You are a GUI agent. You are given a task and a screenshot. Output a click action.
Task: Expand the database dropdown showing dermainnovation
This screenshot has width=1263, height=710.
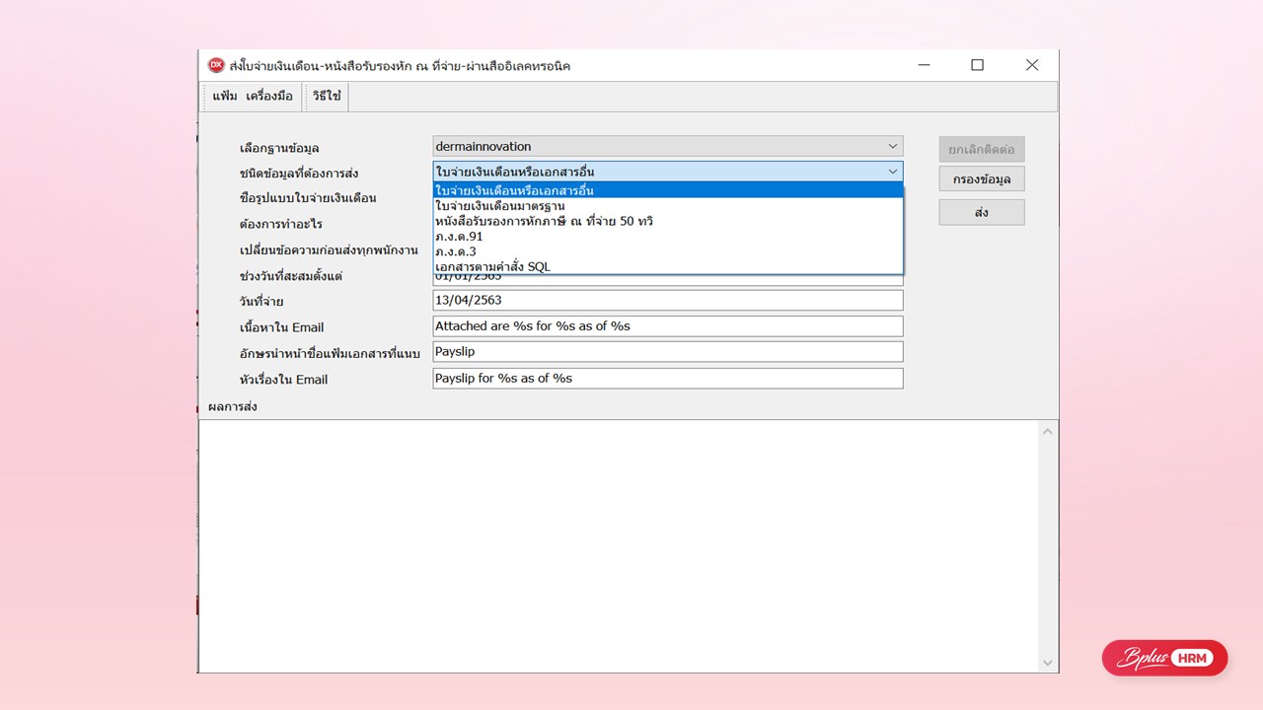pyautogui.click(x=893, y=146)
